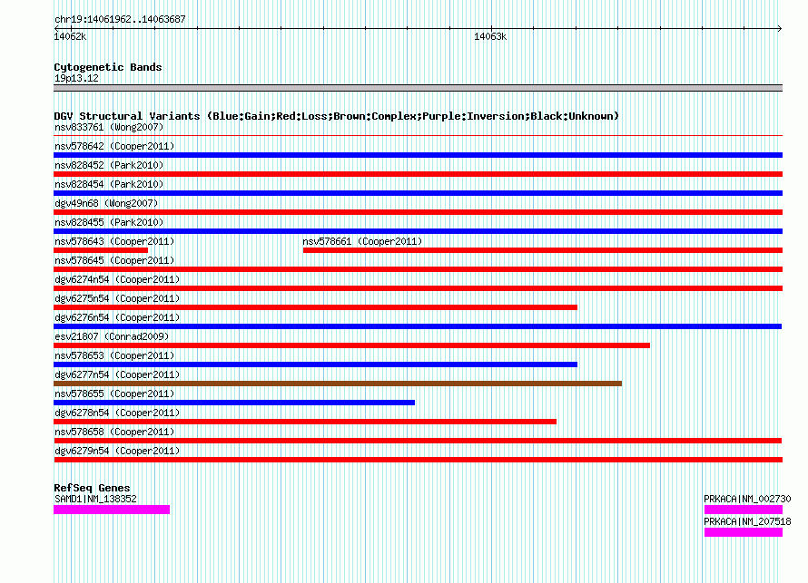Select the nsv578655 blue bar
808x583 pixels.
(234, 403)
